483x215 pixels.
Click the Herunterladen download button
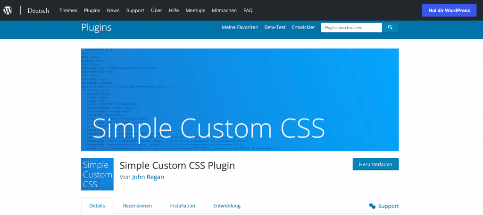click(376, 164)
